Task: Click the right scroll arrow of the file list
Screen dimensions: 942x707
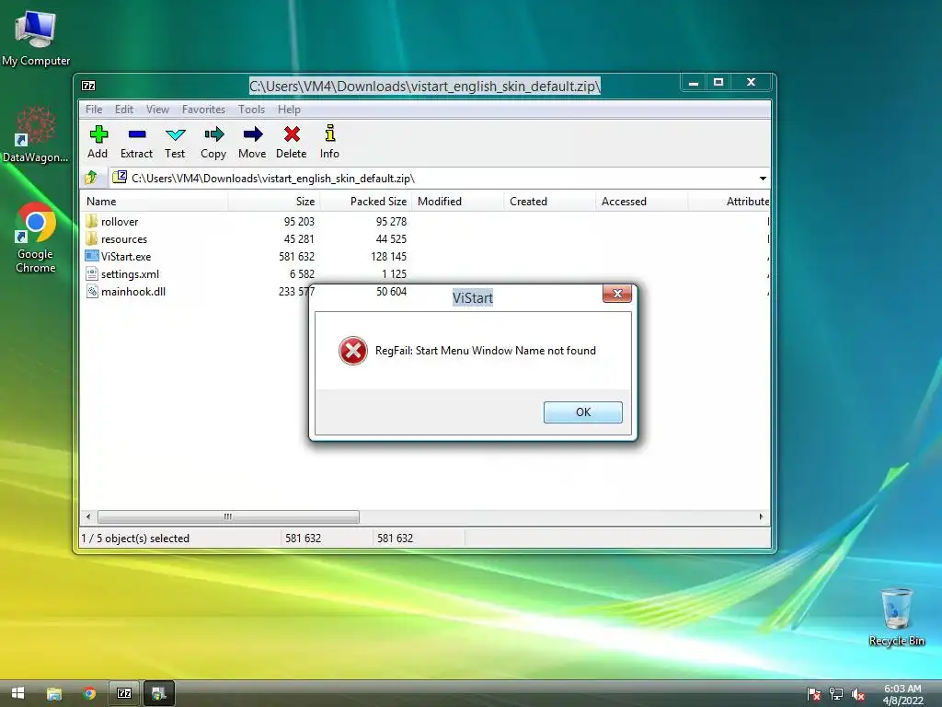Action: pyautogui.click(x=761, y=516)
